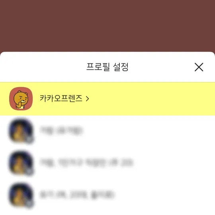Dismiss the sheet via the brown dimmed background
215x215 pixels.
(107, 25)
